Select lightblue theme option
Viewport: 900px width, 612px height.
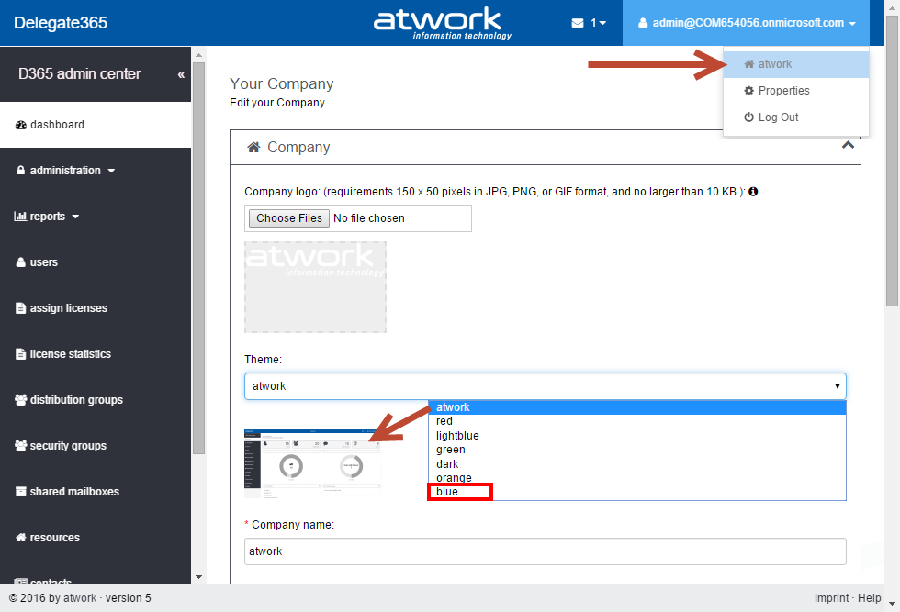point(637,435)
